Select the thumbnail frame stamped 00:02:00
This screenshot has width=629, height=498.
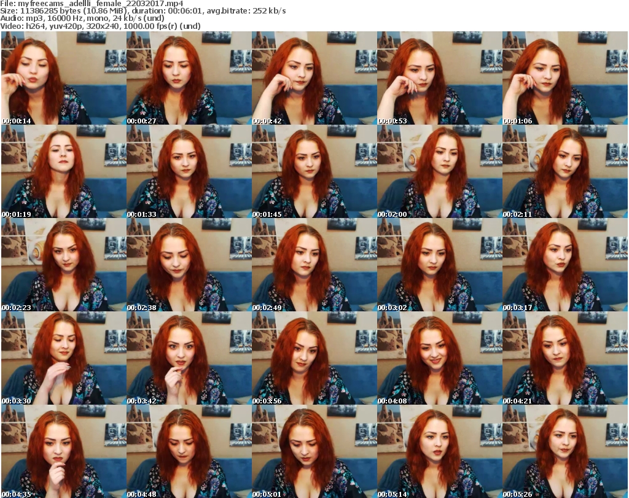(x=440, y=171)
